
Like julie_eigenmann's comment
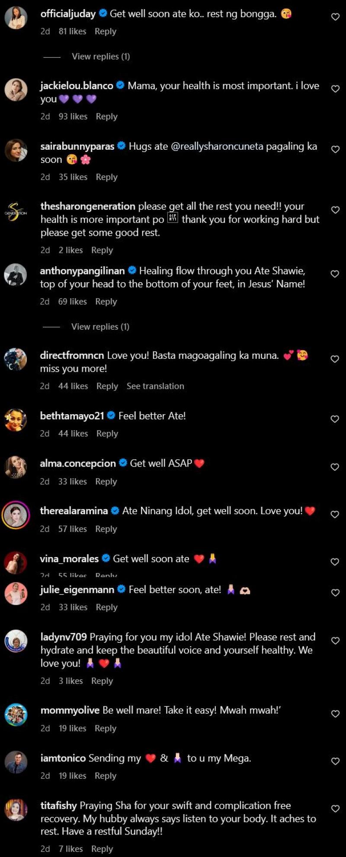click(x=335, y=593)
